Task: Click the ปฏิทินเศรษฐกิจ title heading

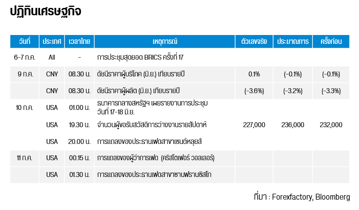Action: point(45,13)
